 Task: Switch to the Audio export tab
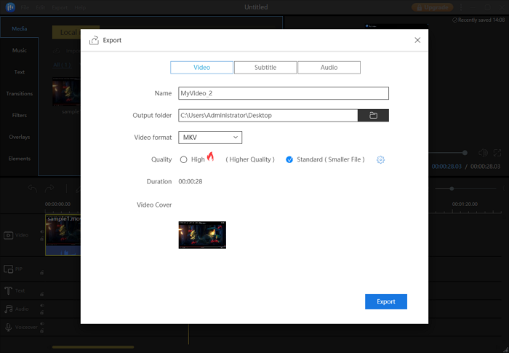point(329,68)
